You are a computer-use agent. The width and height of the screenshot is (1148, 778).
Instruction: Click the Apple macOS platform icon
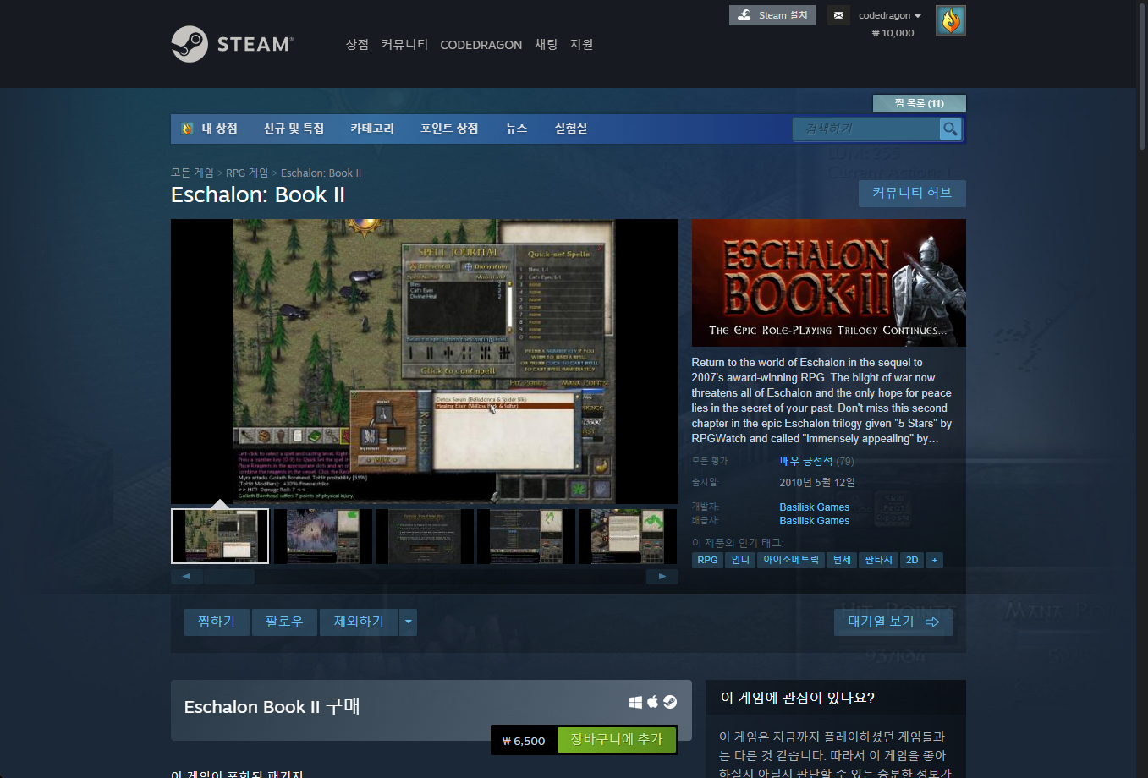pyautogui.click(x=652, y=702)
